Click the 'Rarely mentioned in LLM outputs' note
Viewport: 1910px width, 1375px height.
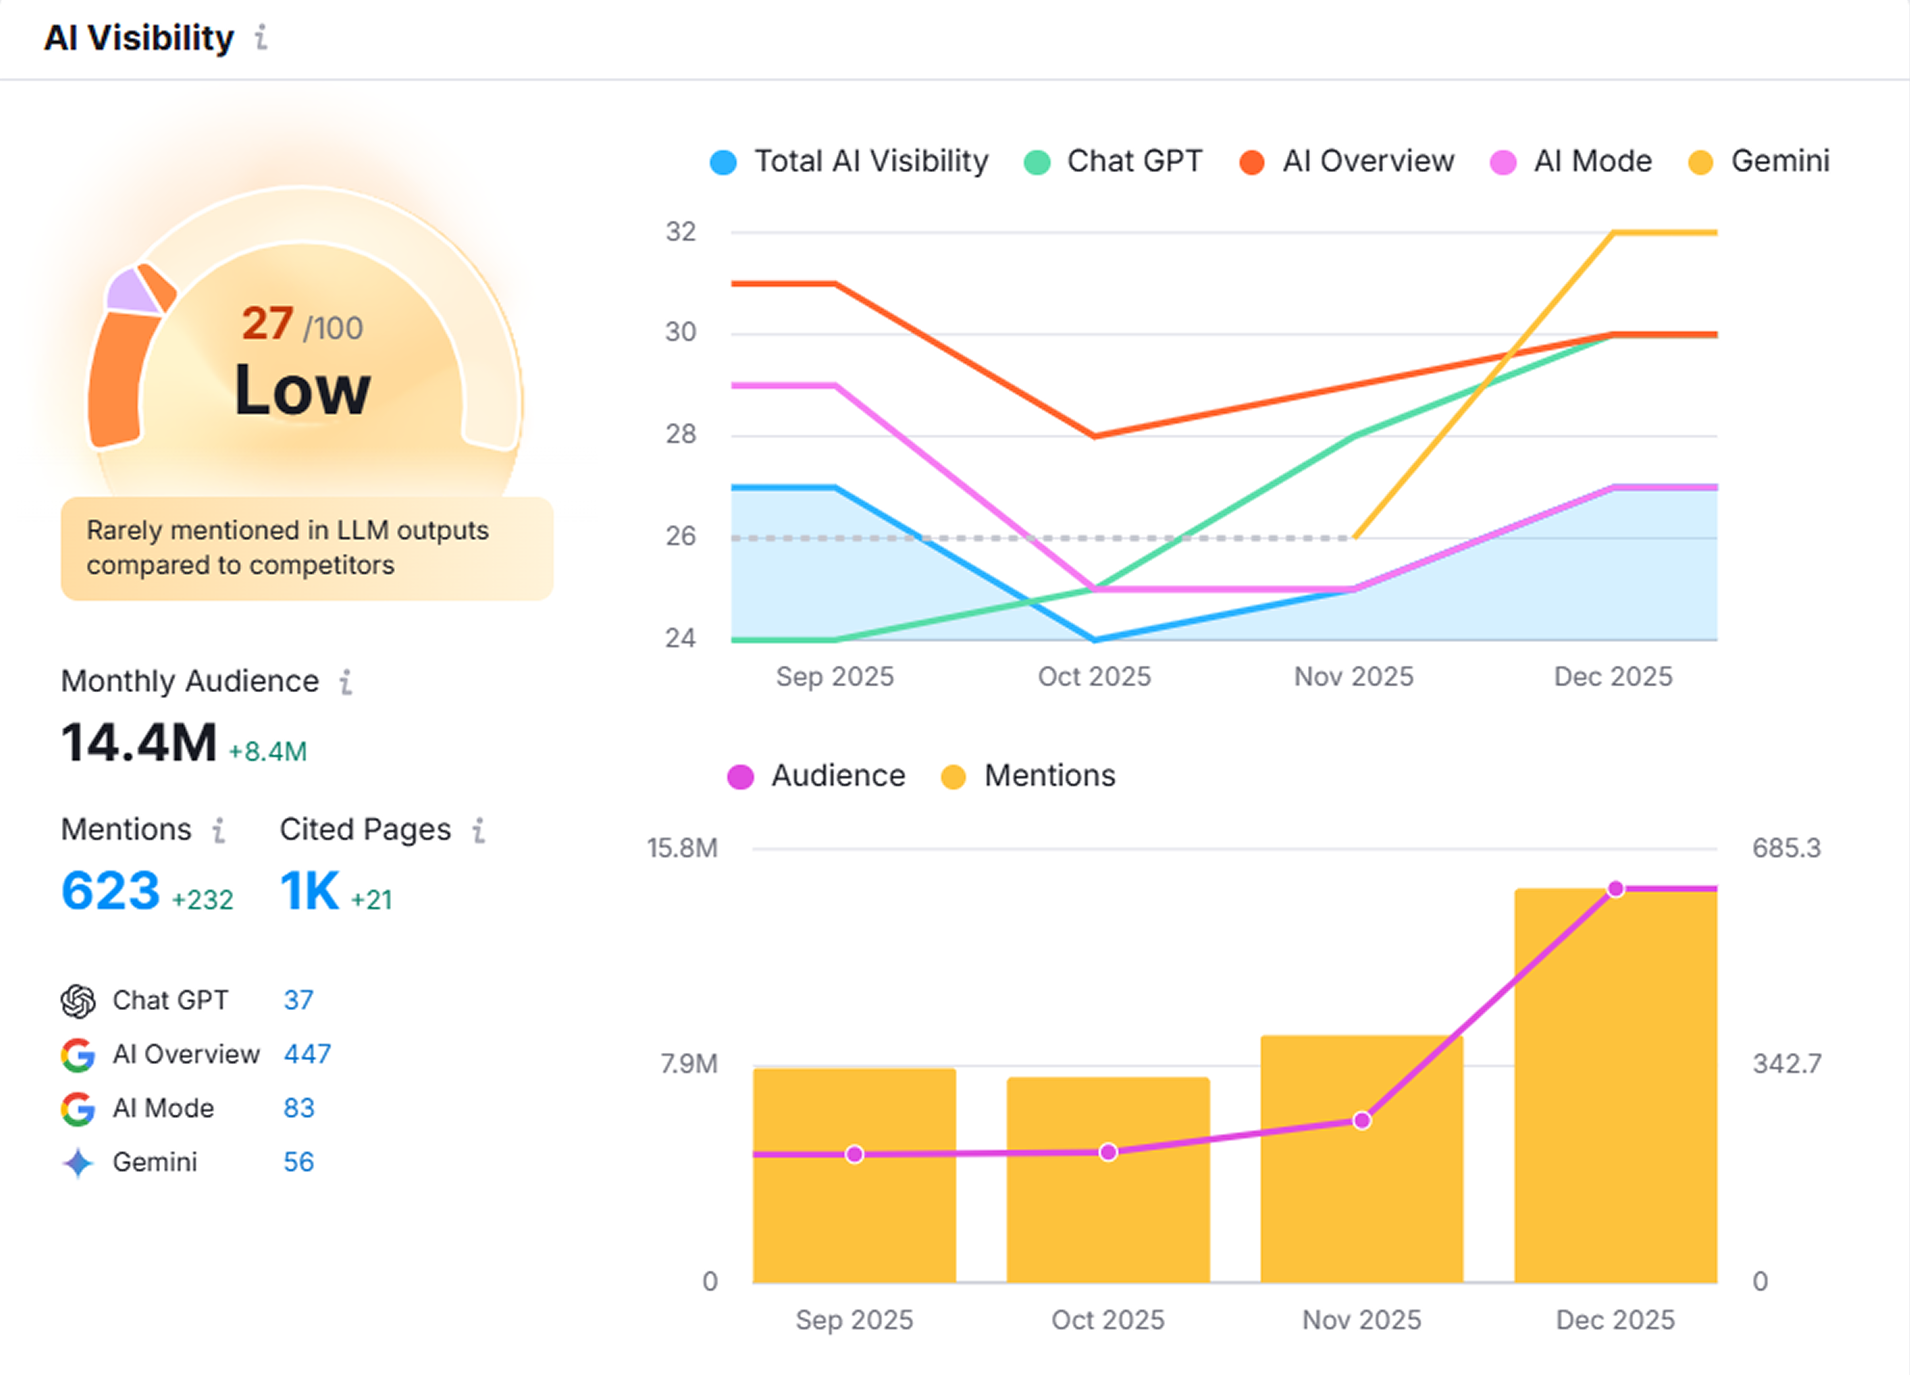(x=307, y=549)
